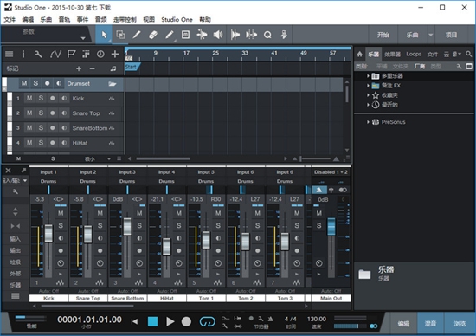476x336 pixels.
Task: Open Drumset folder icon
Action: pyautogui.click(x=113, y=83)
